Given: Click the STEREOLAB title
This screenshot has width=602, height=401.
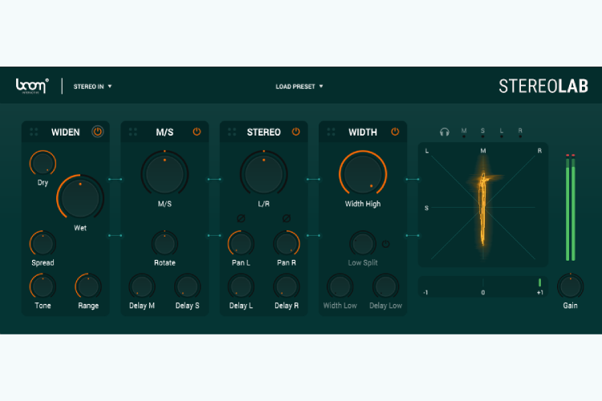Looking at the screenshot, I should click(543, 86).
